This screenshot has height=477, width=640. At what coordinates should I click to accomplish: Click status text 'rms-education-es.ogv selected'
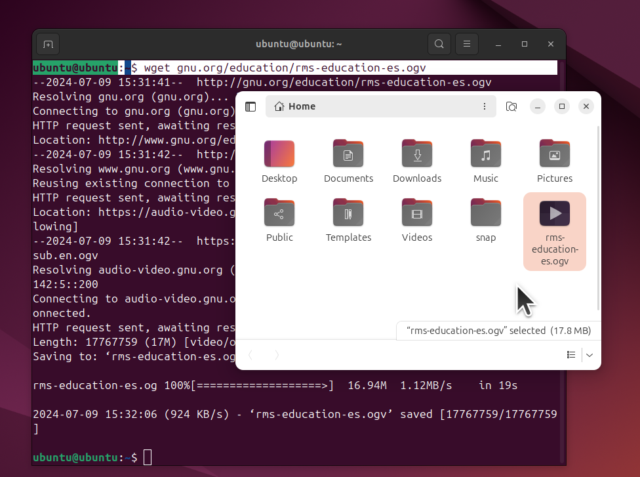tap(476, 331)
